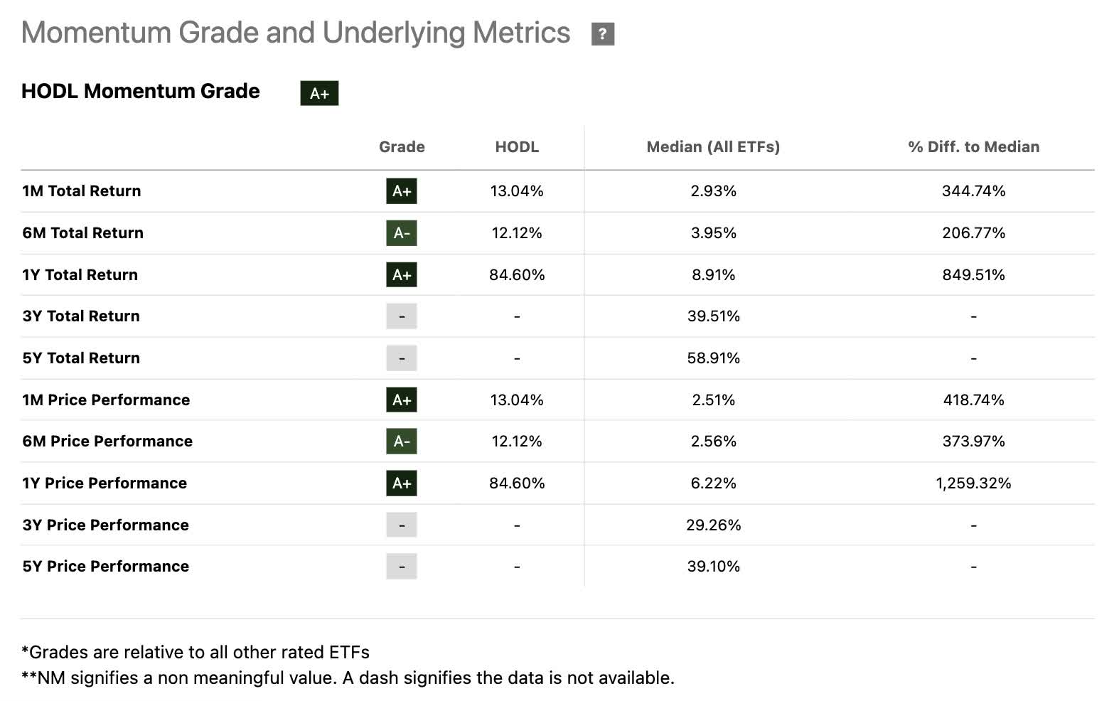Toggle the dash grade on 3Y Total Return
The height and width of the screenshot is (701, 1119).
click(402, 316)
